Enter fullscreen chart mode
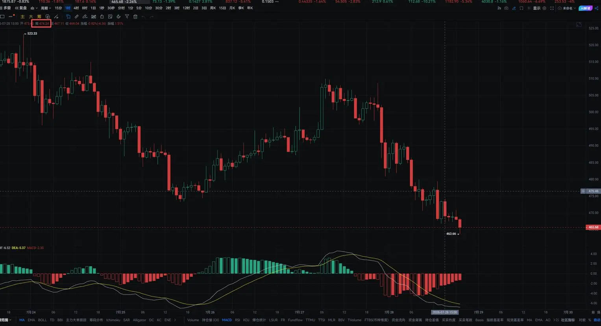This screenshot has width=601, height=326. [x=552, y=8]
